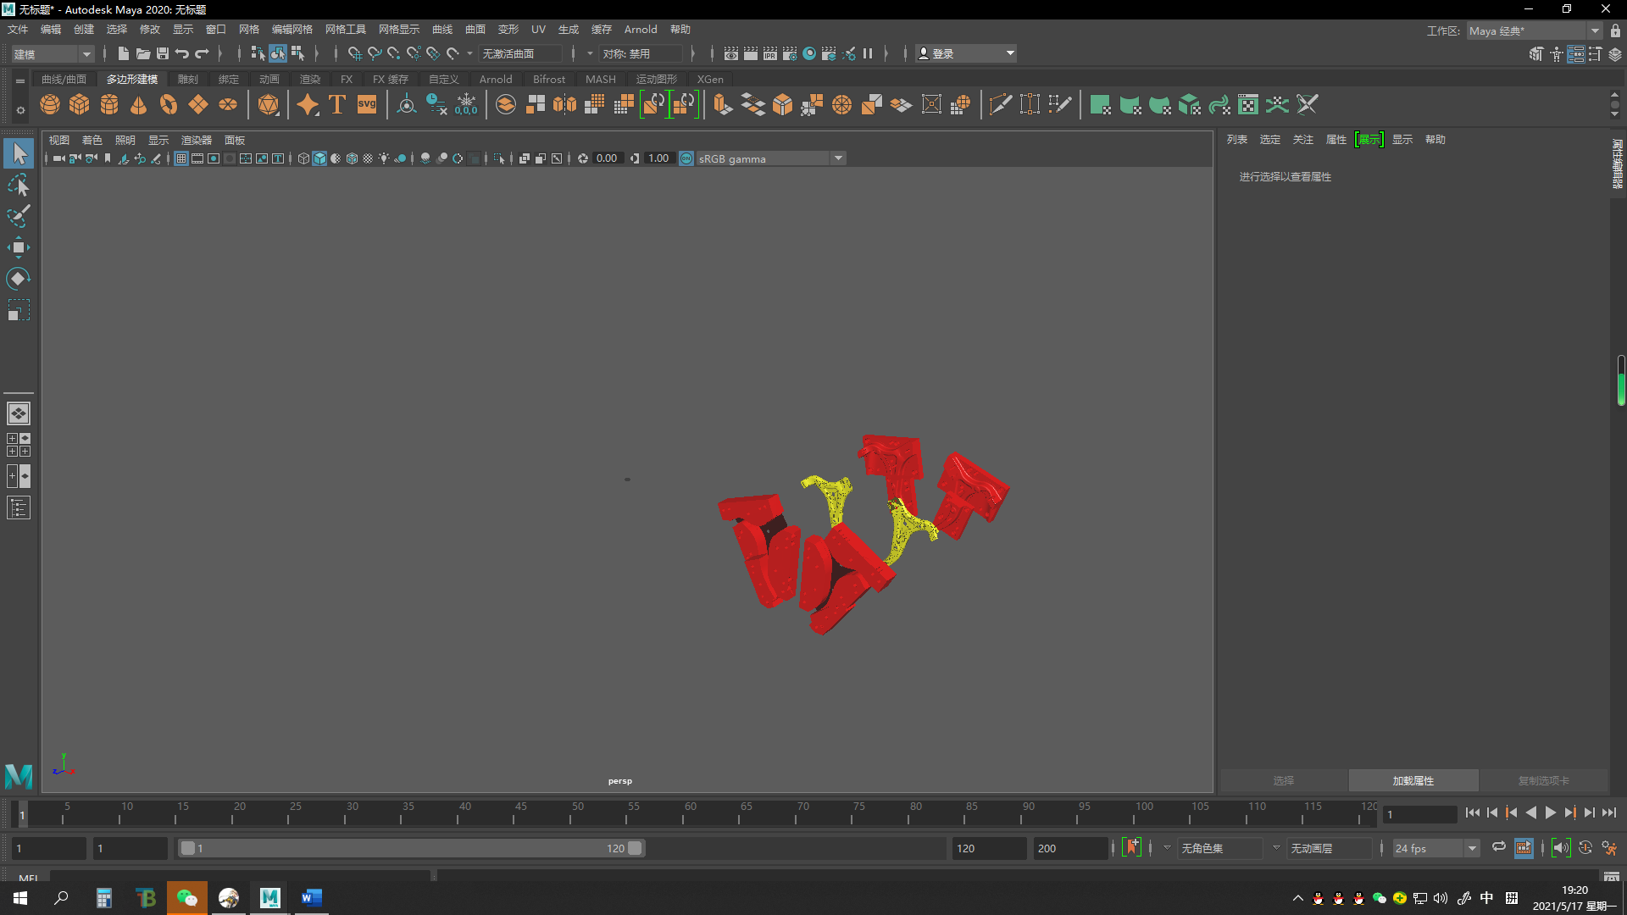
Task: Click the Mirror shelf icon
Action: (564, 105)
